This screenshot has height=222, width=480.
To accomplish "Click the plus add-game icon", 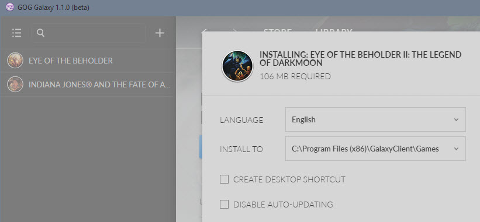I will coord(160,33).
